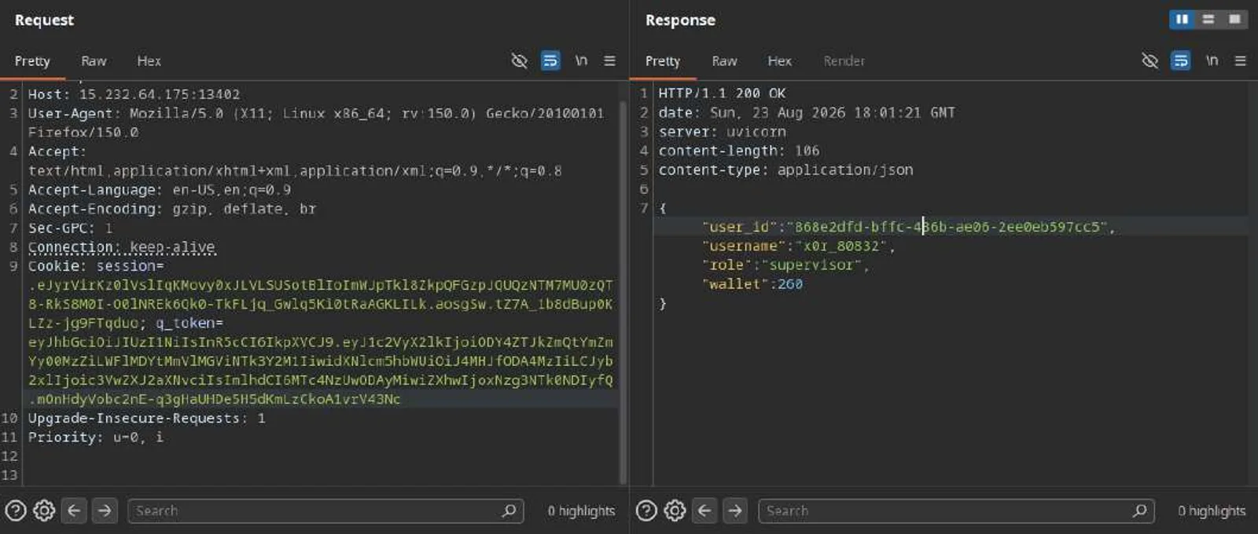
Task: Click the Upgrade-Insecure-Requests line
Action: click(146, 419)
